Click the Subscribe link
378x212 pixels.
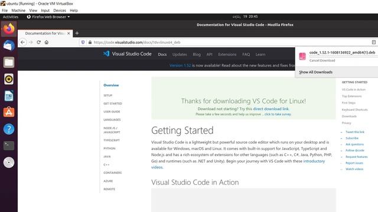click(x=352, y=138)
